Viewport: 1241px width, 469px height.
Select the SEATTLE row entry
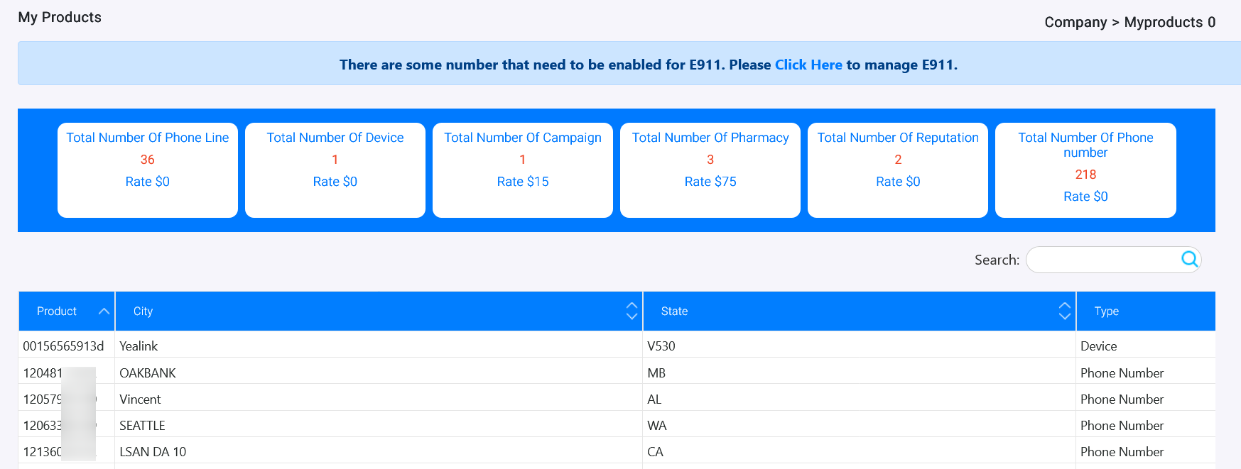[142, 426]
